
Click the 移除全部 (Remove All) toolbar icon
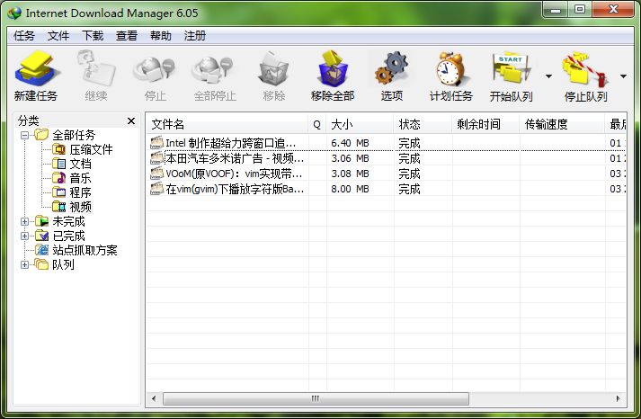(x=333, y=68)
